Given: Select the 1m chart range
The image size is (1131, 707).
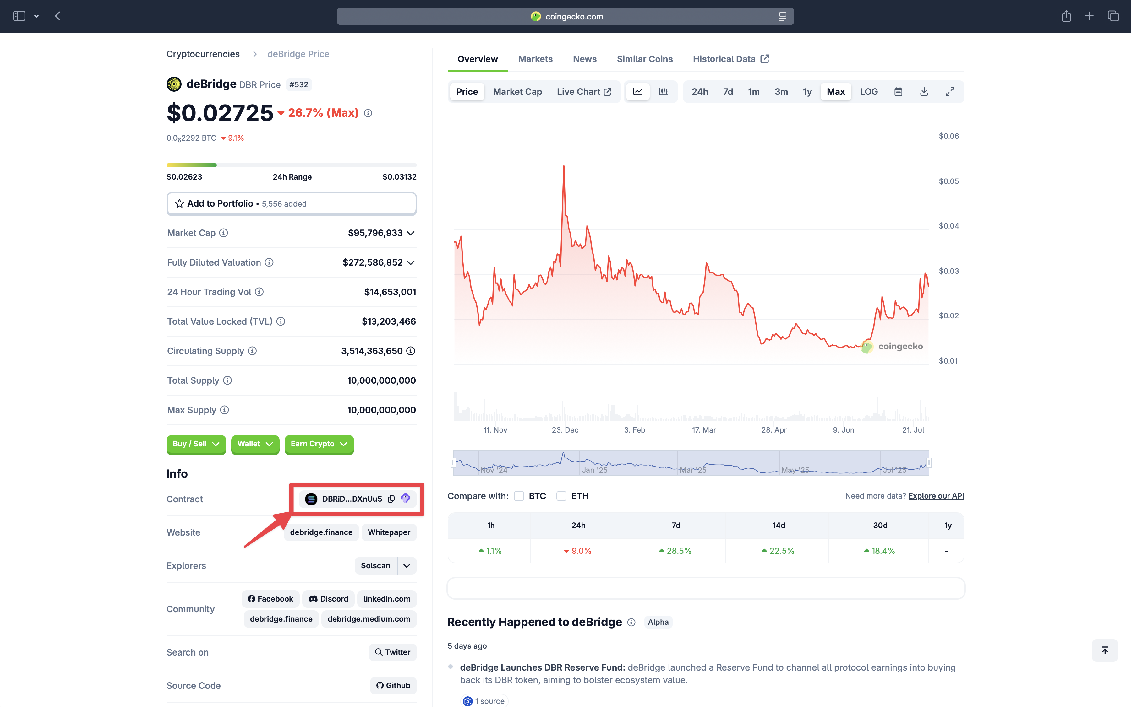Looking at the screenshot, I should click(754, 92).
